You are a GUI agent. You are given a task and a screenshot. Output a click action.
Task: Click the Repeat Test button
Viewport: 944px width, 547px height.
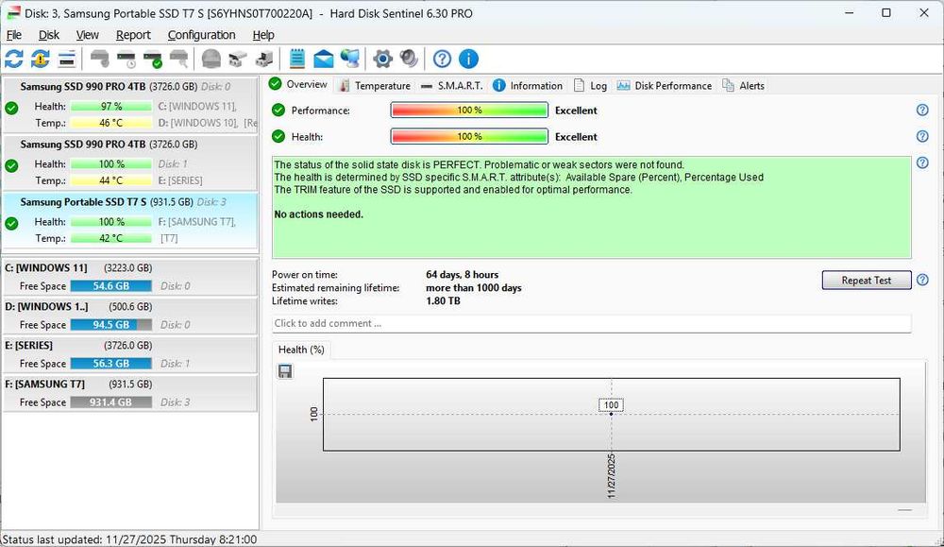pos(867,281)
